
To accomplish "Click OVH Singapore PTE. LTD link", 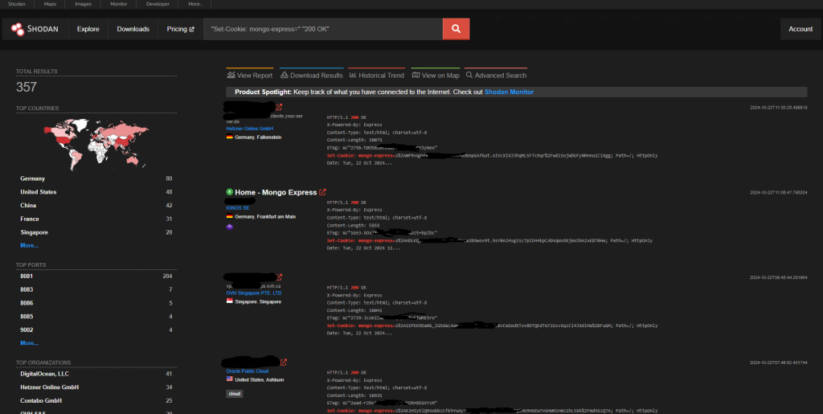I will (254, 293).
